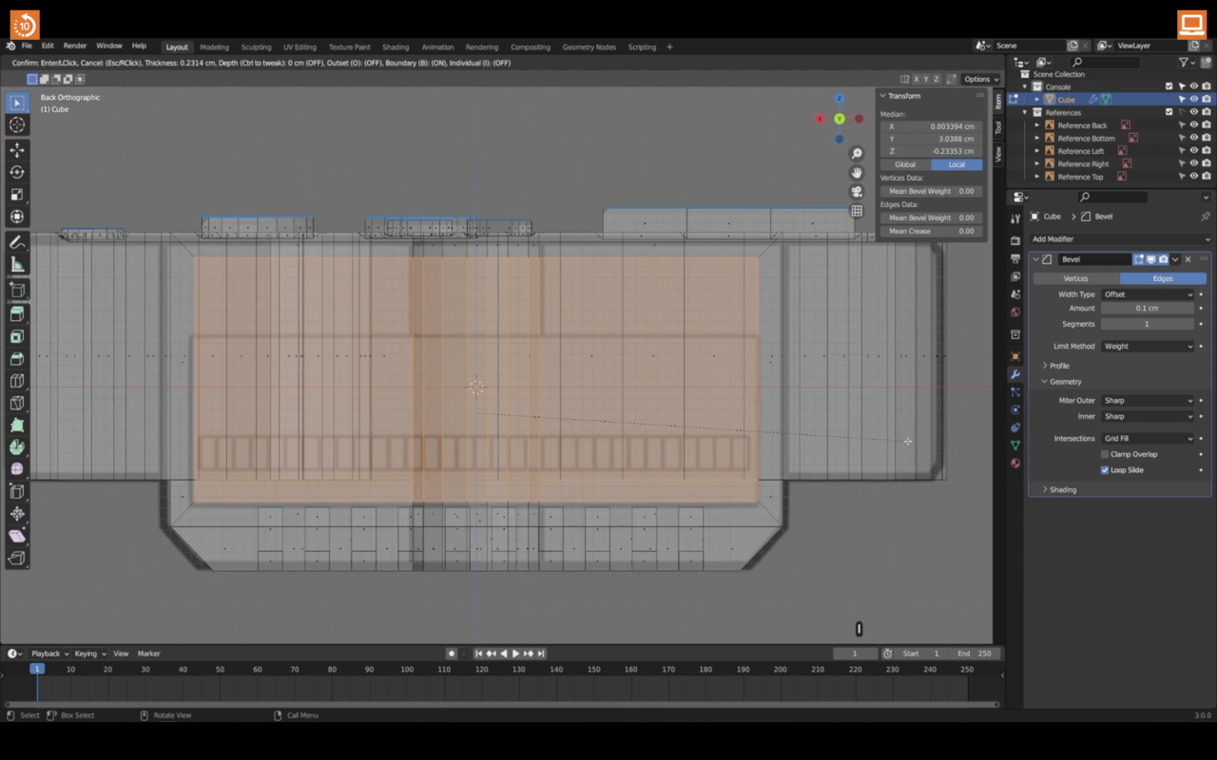Viewport: 1217px width, 760px height.
Task: Select the Move tool in toolbar
Action: tap(17, 150)
